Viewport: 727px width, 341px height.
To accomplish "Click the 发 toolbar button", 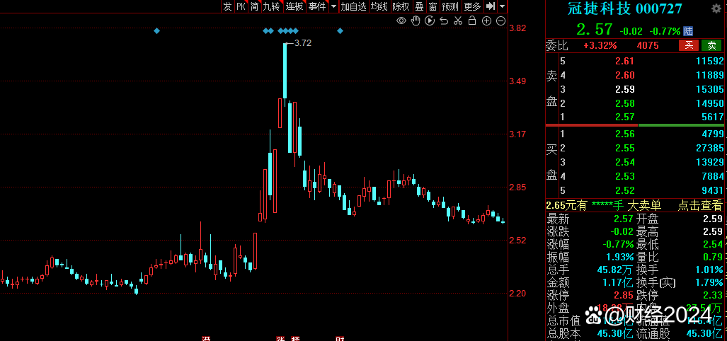I will pyautogui.click(x=227, y=6).
